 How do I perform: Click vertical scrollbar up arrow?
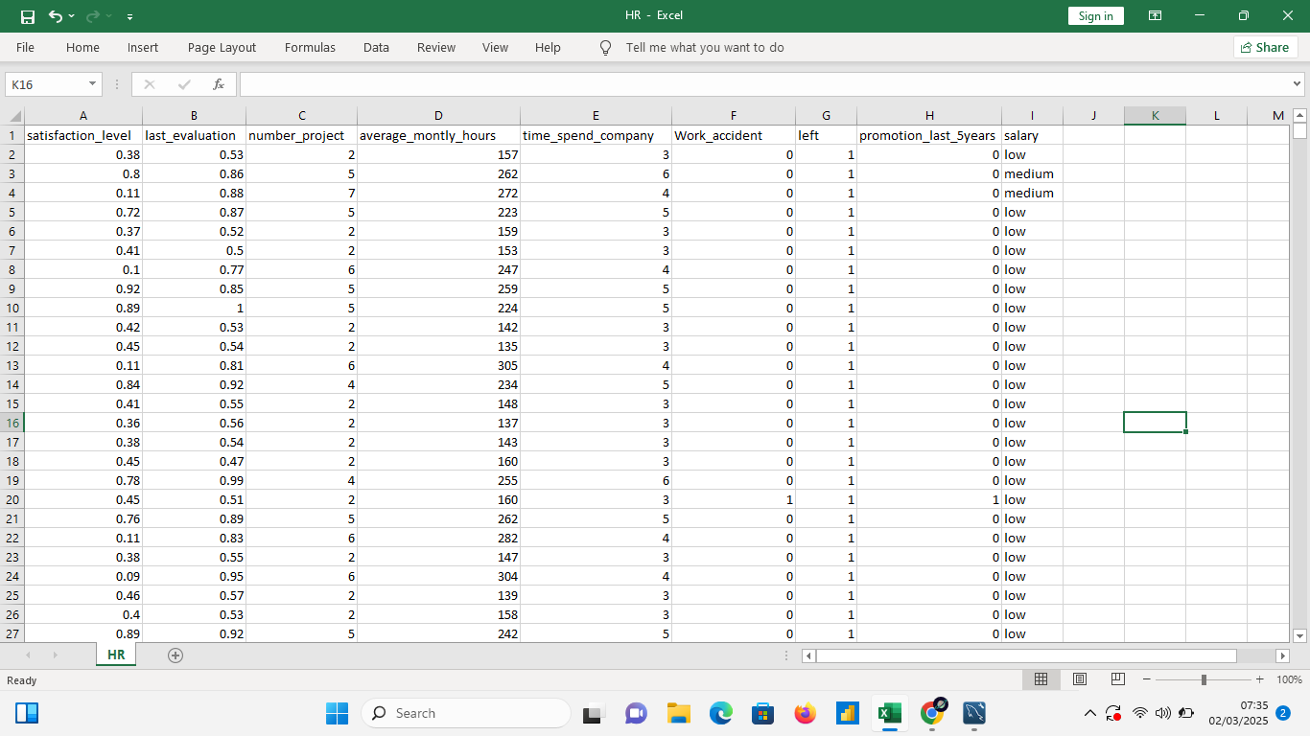coord(1299,115)
